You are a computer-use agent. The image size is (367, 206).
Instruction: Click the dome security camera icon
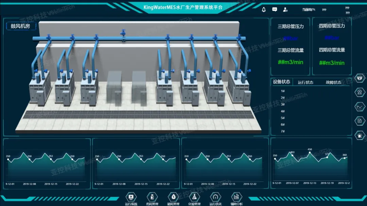pyautogui.click(x=360, y=78)
